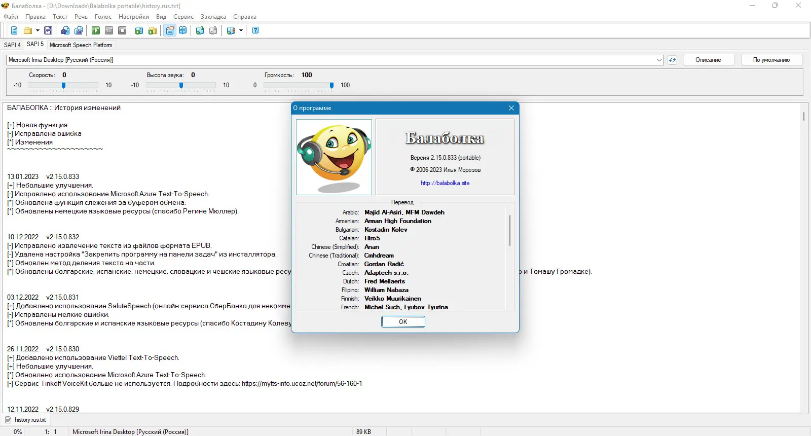Open the Правка menu
811x436 pixels.
[35, 17]
